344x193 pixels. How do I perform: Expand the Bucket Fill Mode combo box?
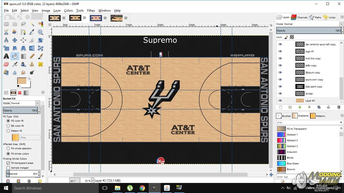[38, 103]
